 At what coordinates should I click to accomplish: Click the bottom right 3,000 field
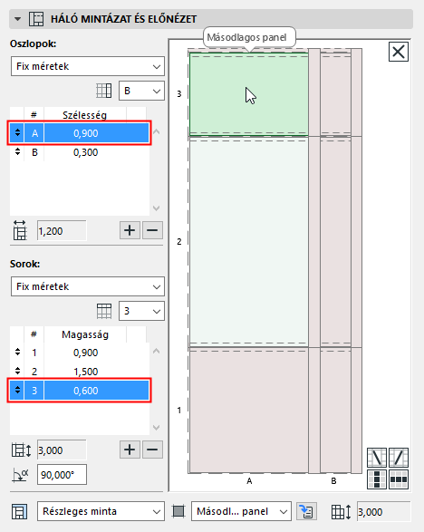383,512
